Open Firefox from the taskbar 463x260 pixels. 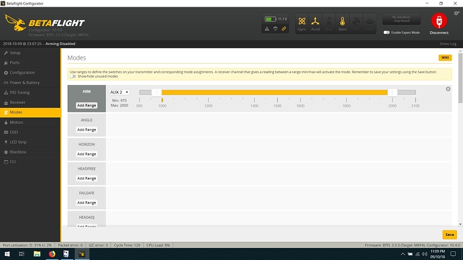[x=52, y=254]
